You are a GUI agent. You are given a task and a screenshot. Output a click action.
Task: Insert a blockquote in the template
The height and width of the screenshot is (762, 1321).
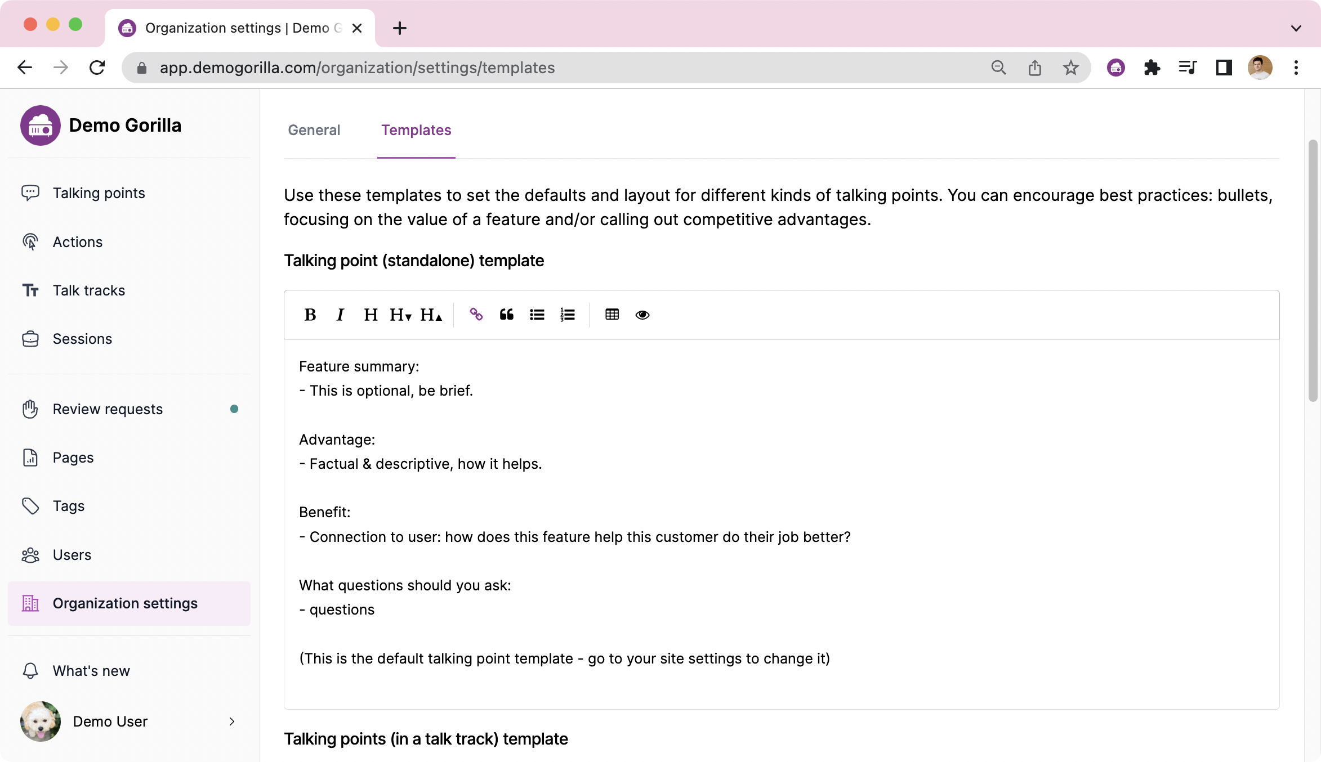click(x=507, y=315)
